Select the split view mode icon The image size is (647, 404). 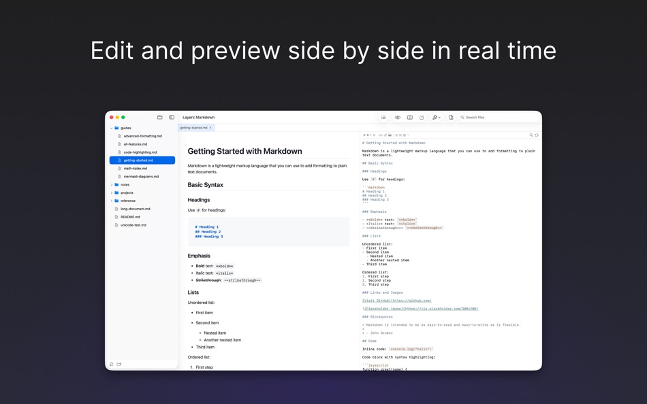click(x=410, y=118)
